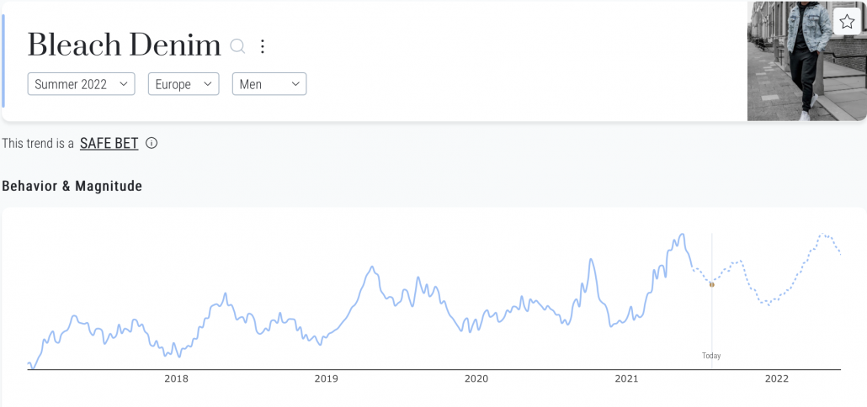The width and height of the screenshot is (867, 407).
Task: Click the Today label on the chart
Action: (x=711, y=356)
